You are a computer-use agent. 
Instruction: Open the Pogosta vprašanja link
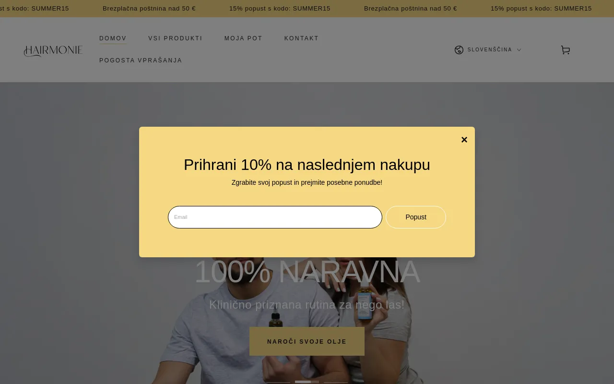[141, 60]
